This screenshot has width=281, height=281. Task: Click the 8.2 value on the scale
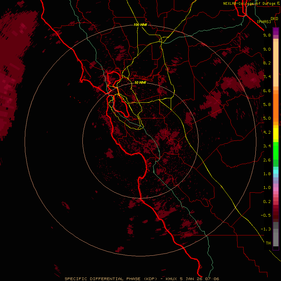(267, 63)
